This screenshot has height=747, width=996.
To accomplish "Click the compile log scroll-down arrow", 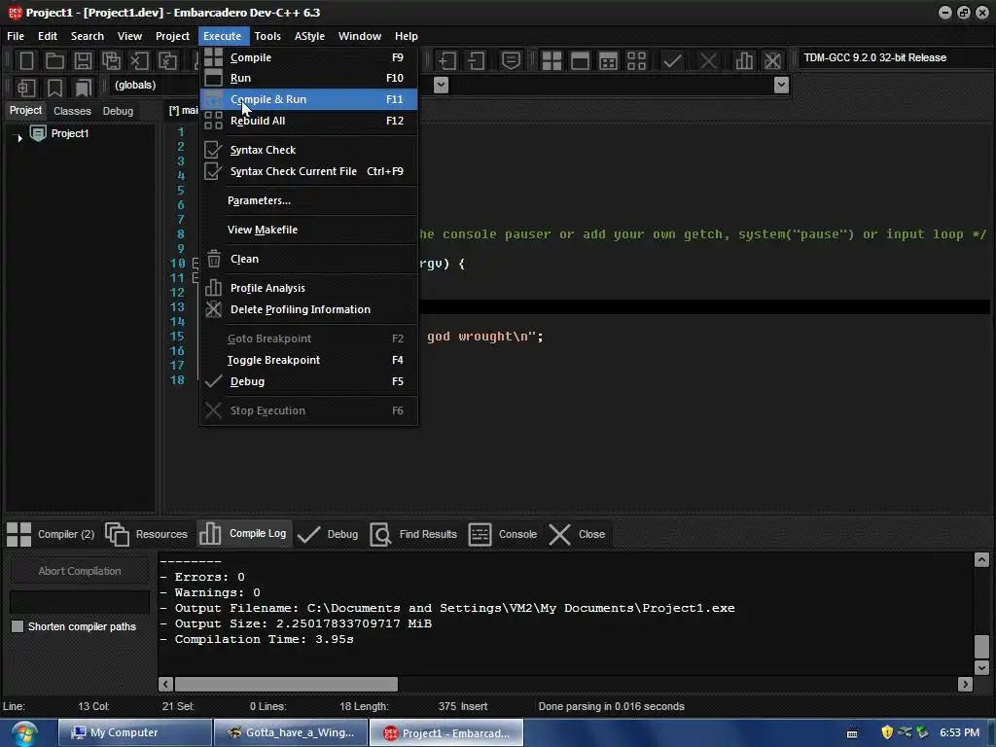I will (981, 667).
